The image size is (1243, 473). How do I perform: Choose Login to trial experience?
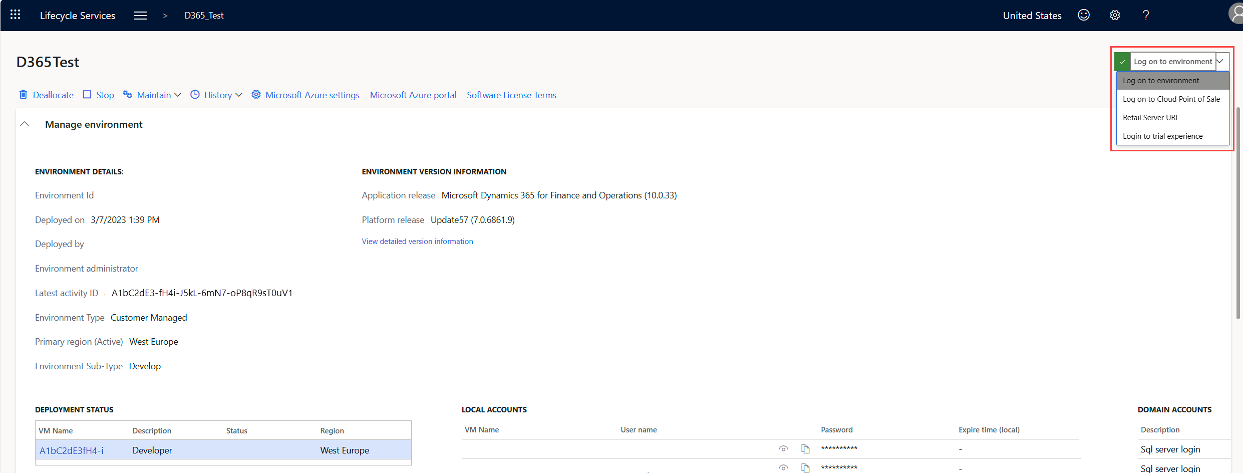click(x=1173, y=136)
